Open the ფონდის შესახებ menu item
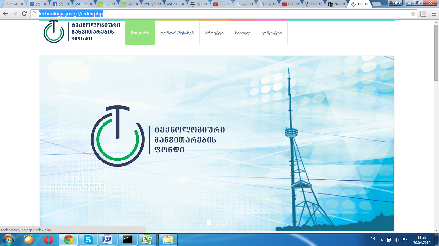 (177, 33)
